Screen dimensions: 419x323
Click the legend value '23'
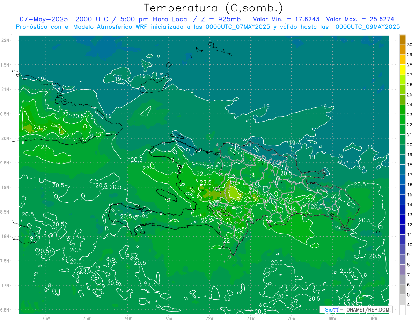[x=410, y=115]
